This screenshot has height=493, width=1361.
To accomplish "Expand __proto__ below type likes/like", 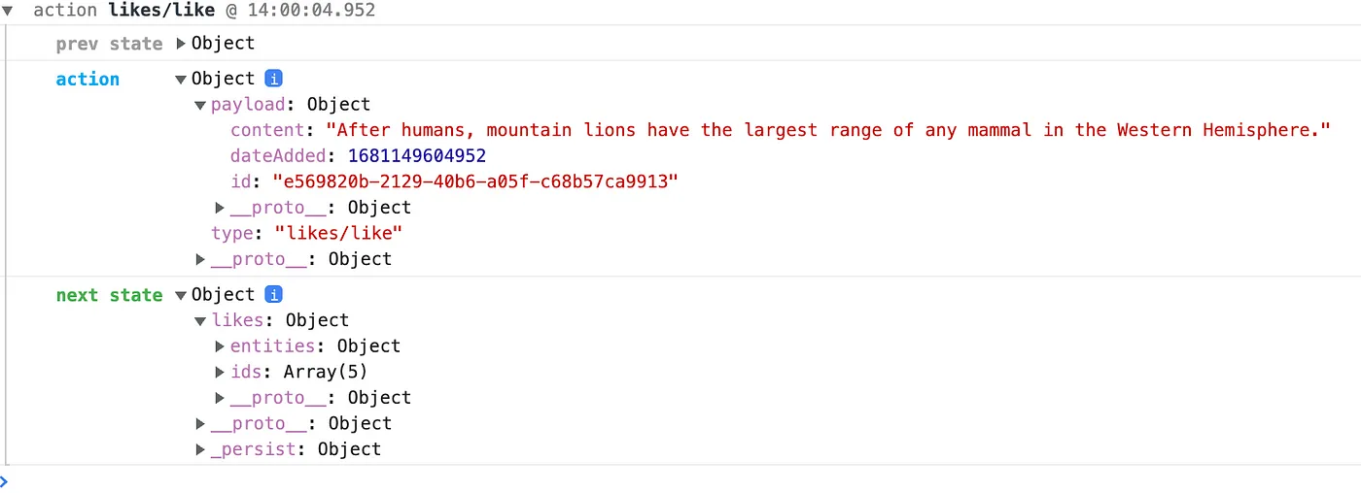I will (x=200, y=259).
